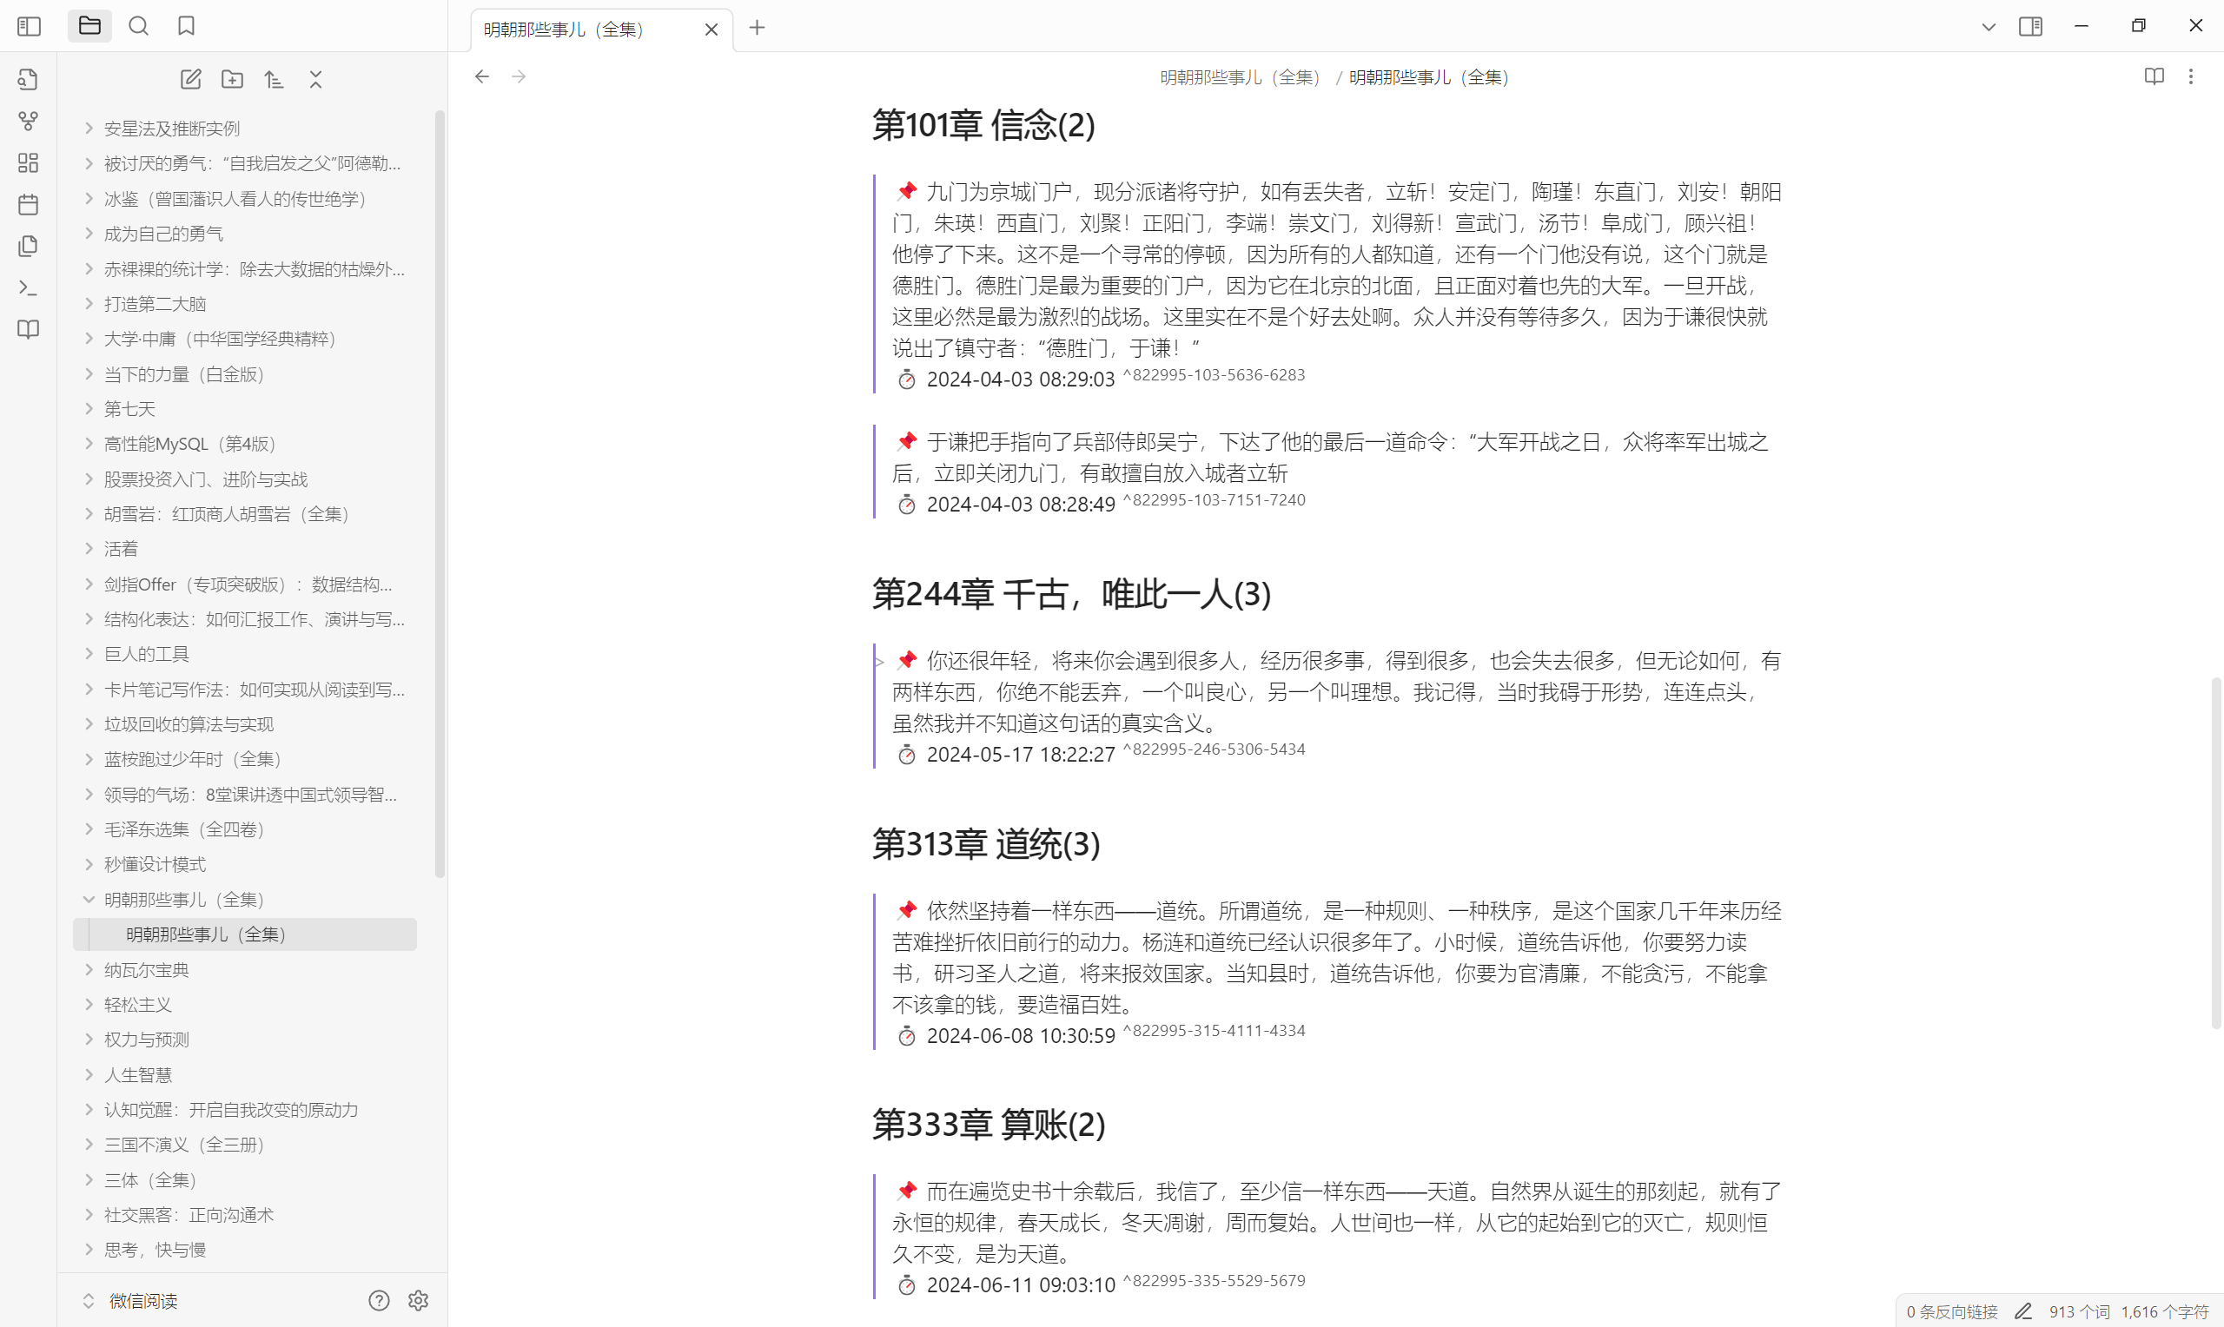Image resolution: width=2224 pixels, height=1327 pixels.
Task: Toggle the left sidebar
Action: click(29, 26)
